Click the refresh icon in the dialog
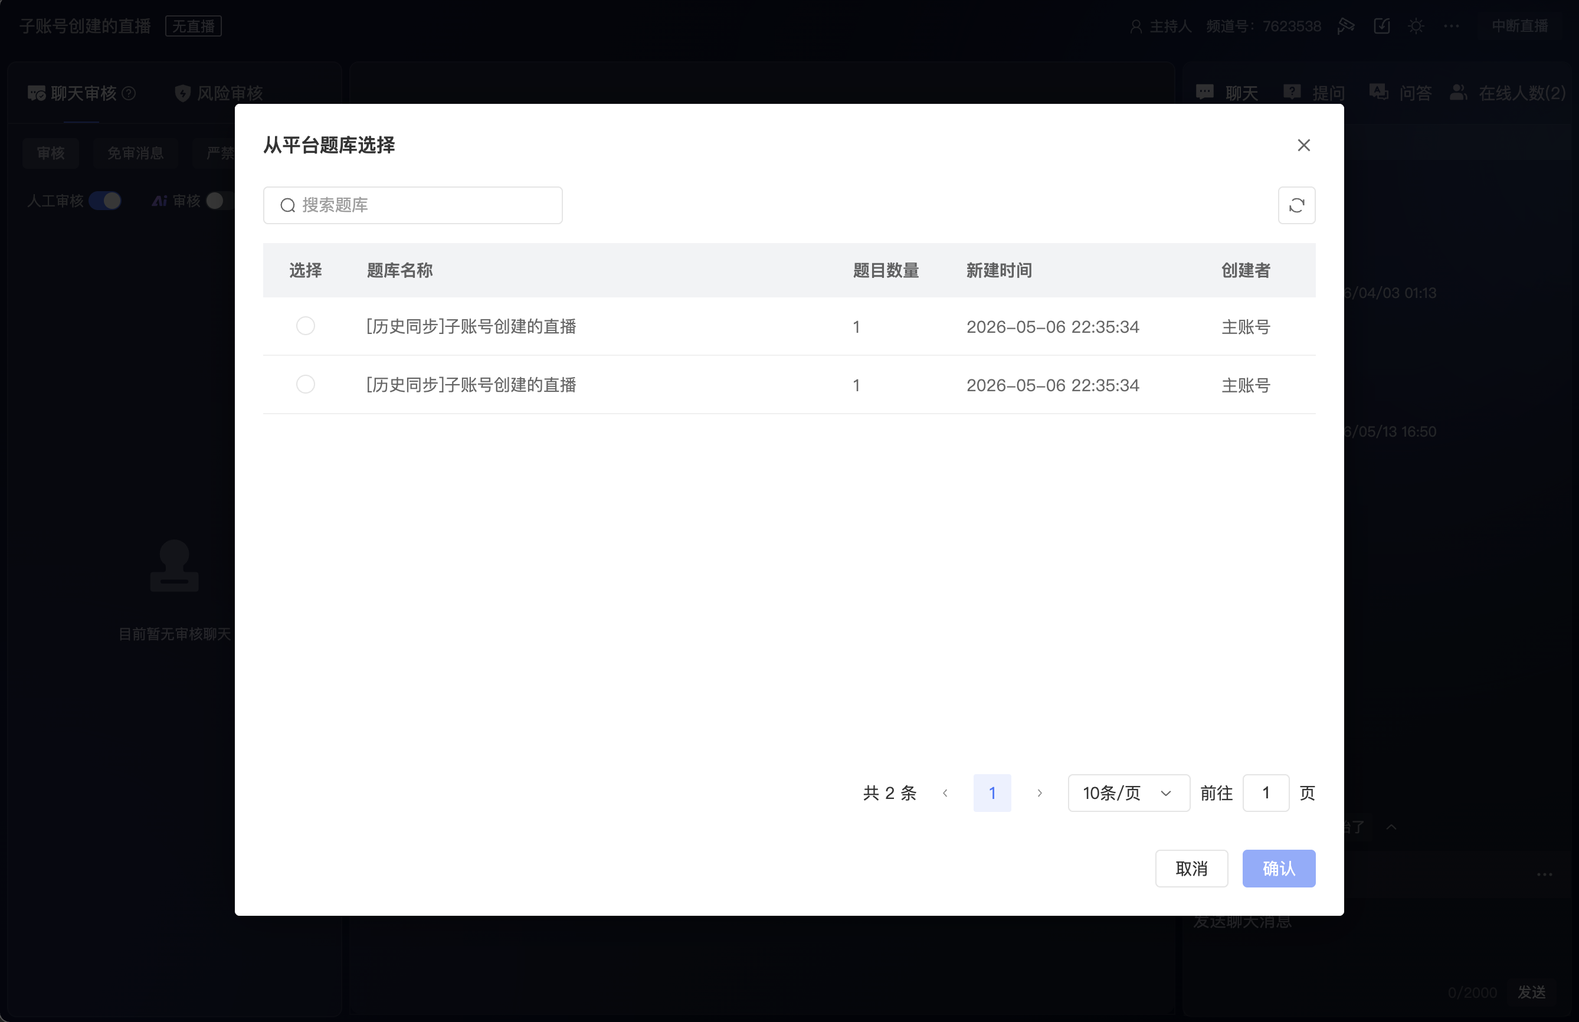Image resolution: width=1579 pixels, height=1022 pixels. [x=1296, y=205]
